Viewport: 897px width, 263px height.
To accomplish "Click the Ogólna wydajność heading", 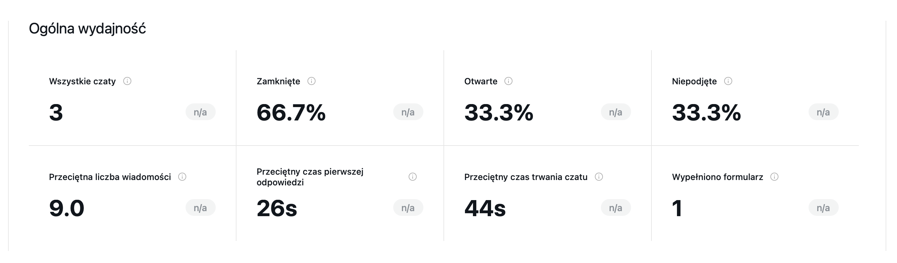I will [87, 28].
